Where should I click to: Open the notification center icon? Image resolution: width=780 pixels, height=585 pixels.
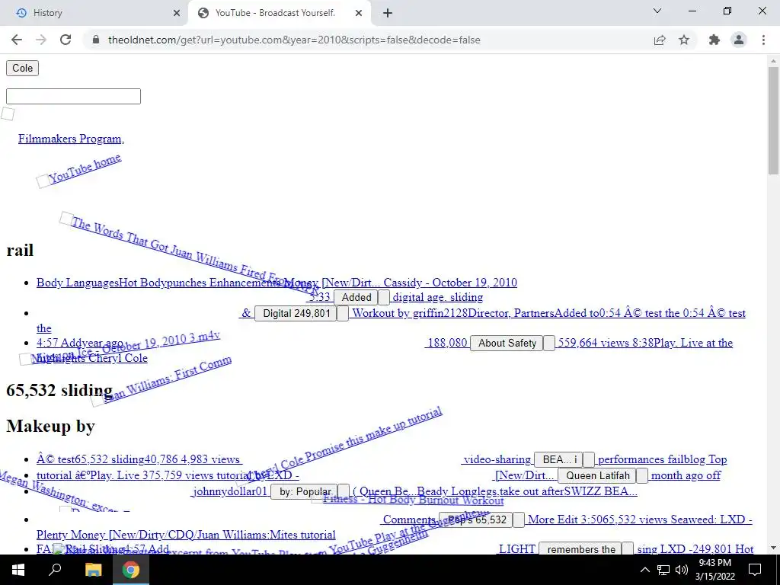[x=755, y=570]
